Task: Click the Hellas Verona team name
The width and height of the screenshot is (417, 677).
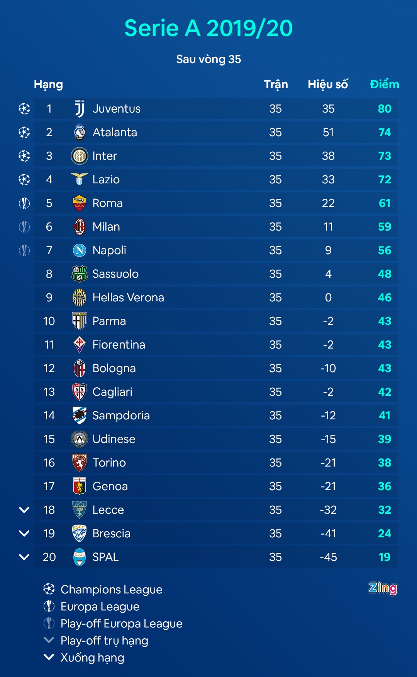Action: [128, 297]
